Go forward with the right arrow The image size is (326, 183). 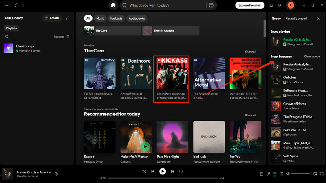[22, 5]
